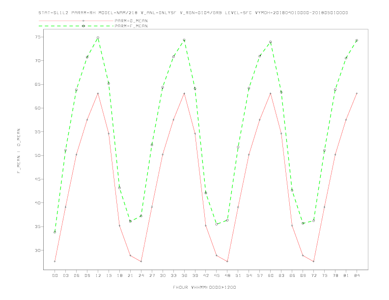Click the PARM=F_MEAN legend label
The image size is (389, 300).
click(x=131, y=26)
